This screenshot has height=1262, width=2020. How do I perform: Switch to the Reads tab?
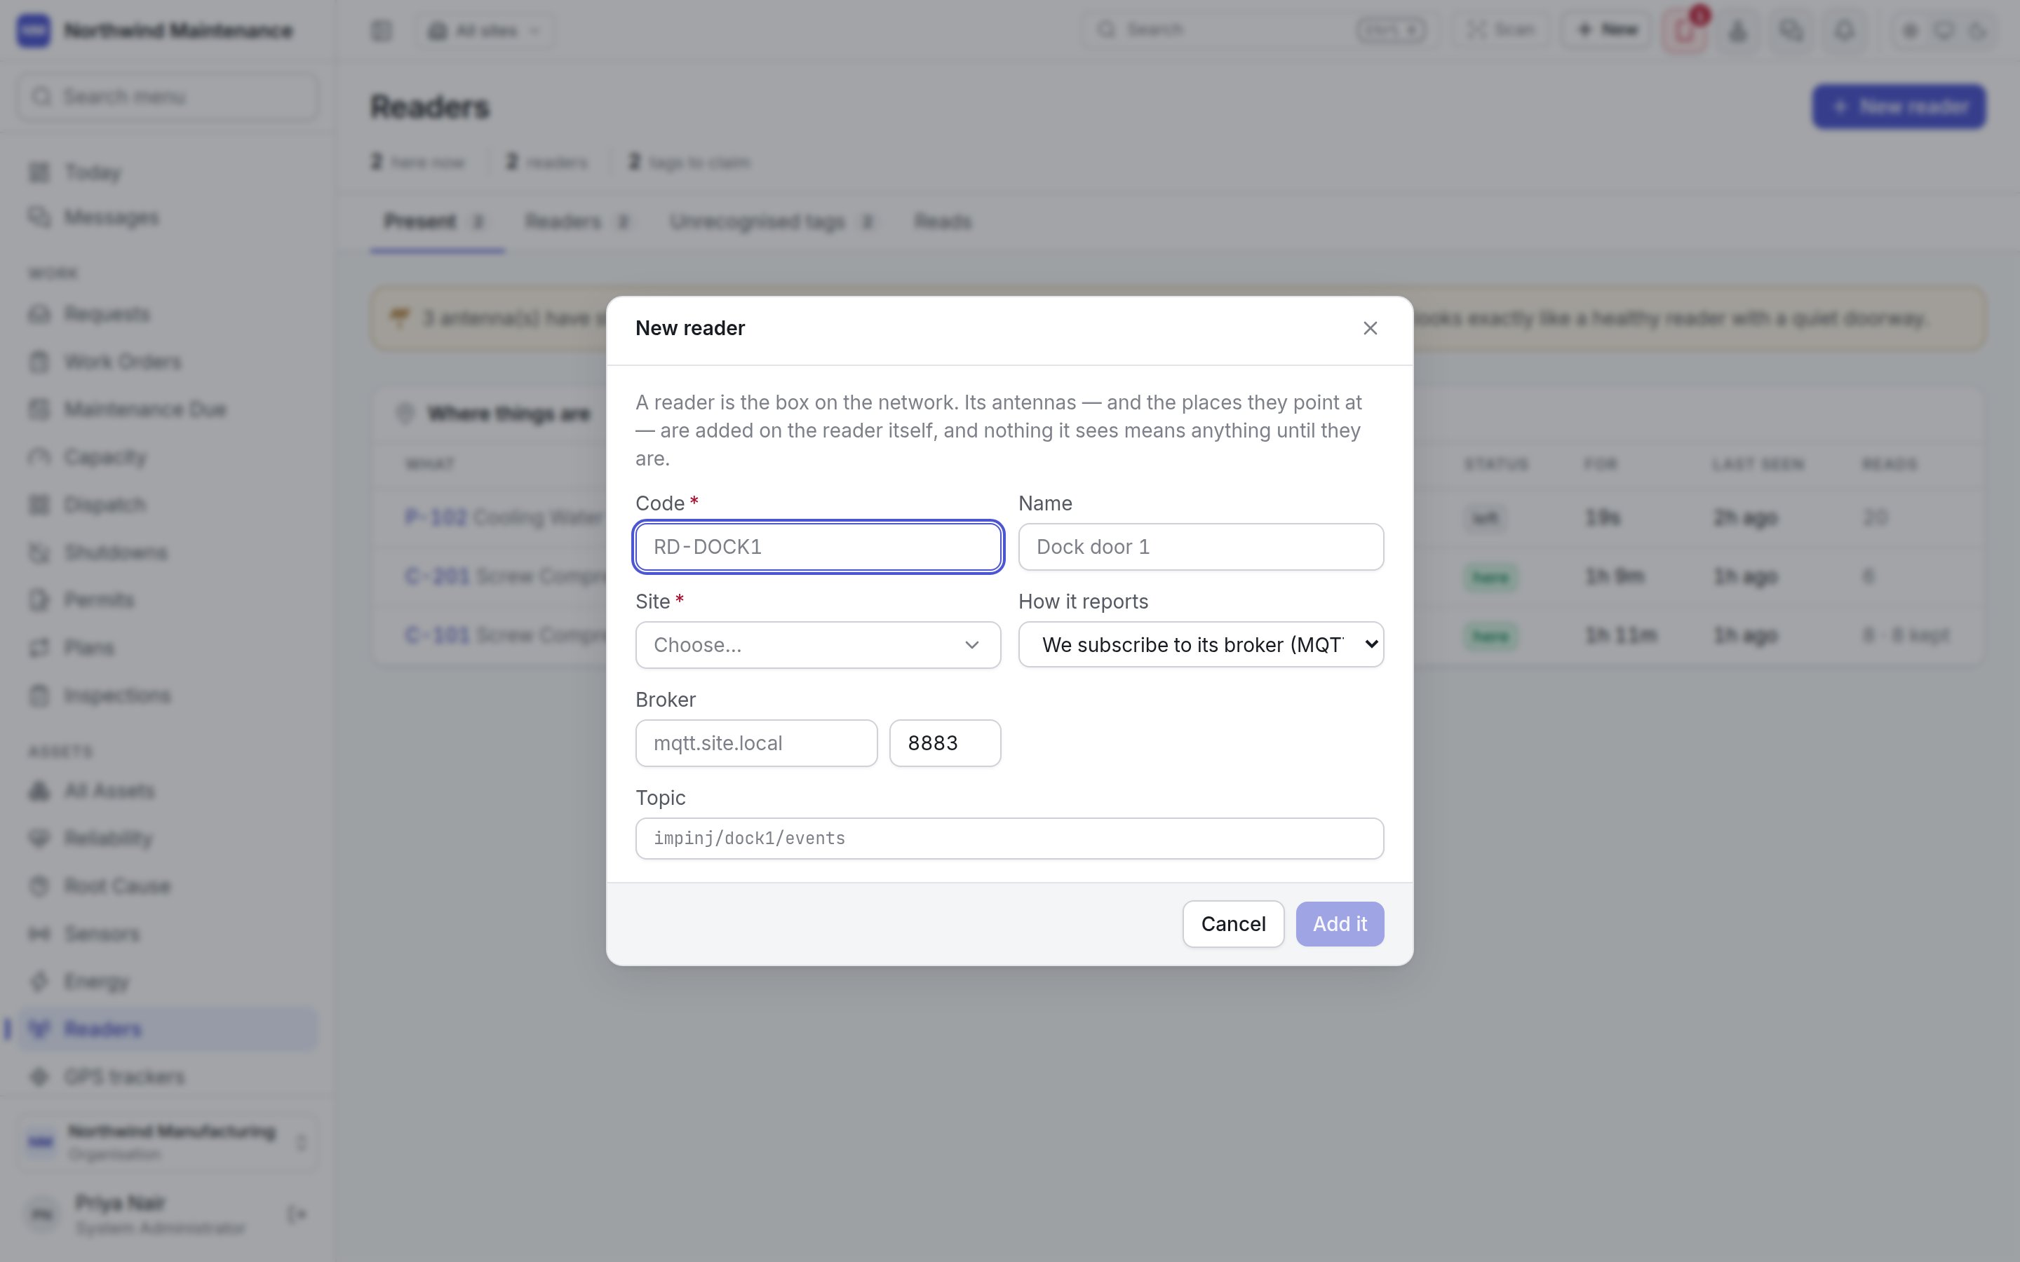point(943,222)
